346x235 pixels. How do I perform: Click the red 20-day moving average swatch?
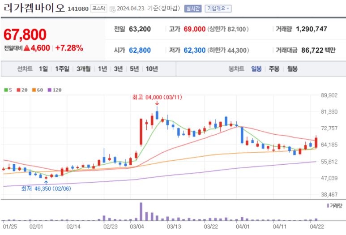point(18,90)
